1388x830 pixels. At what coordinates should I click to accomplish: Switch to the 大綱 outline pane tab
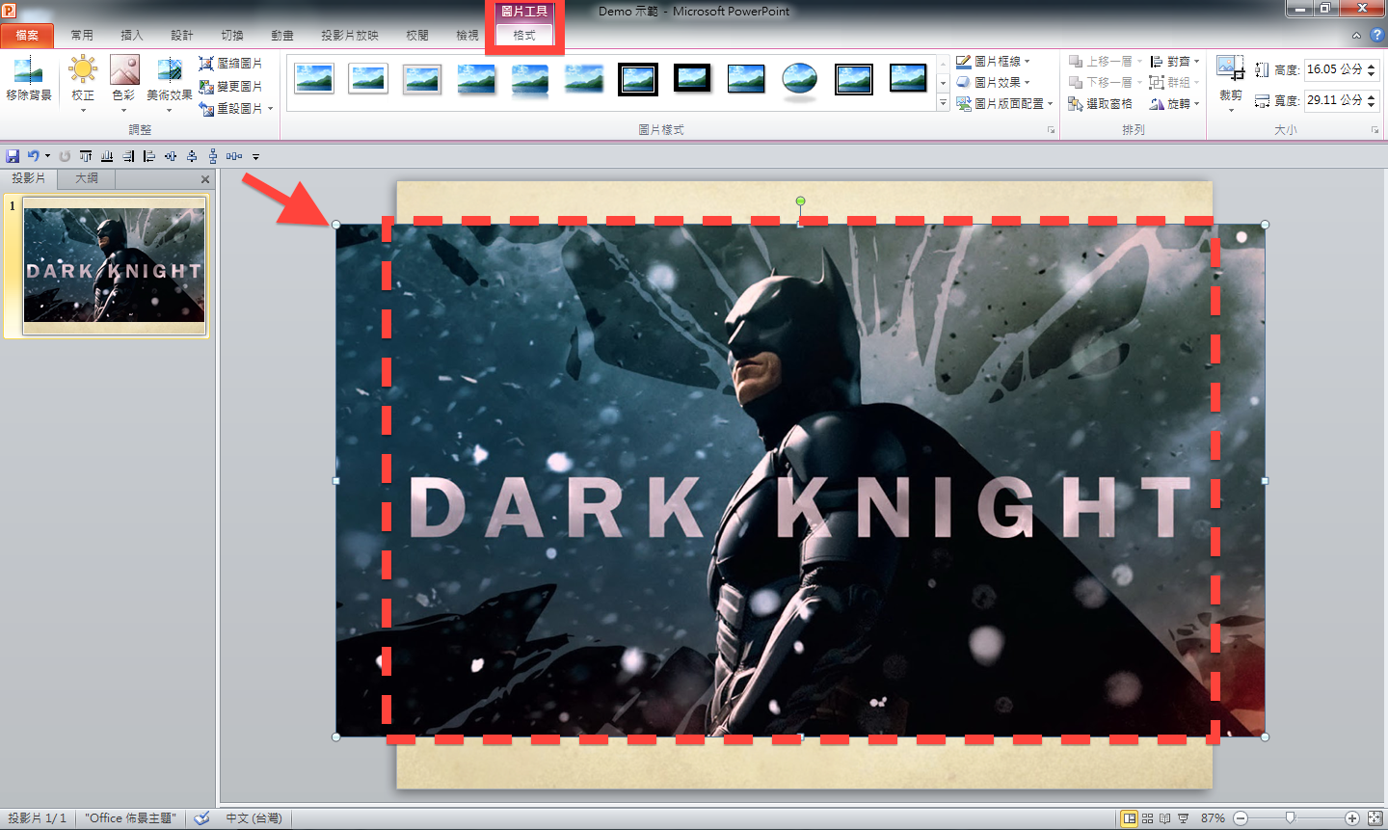point(87,178)
